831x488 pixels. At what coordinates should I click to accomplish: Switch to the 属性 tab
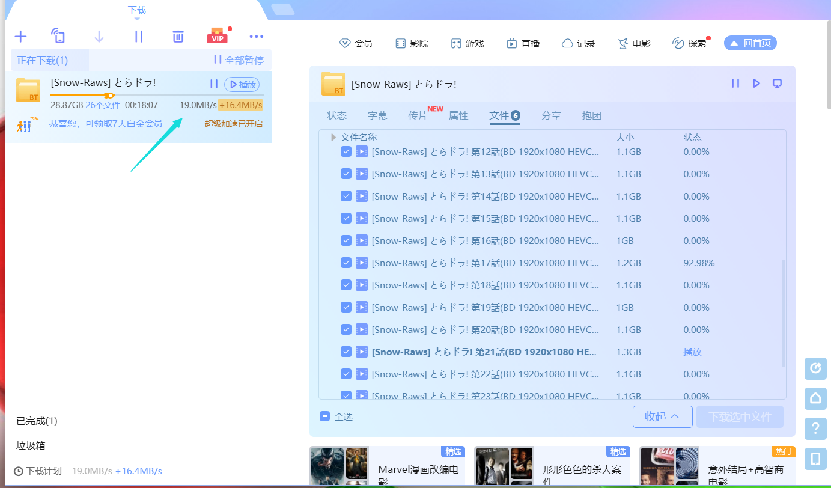point(458,116)
